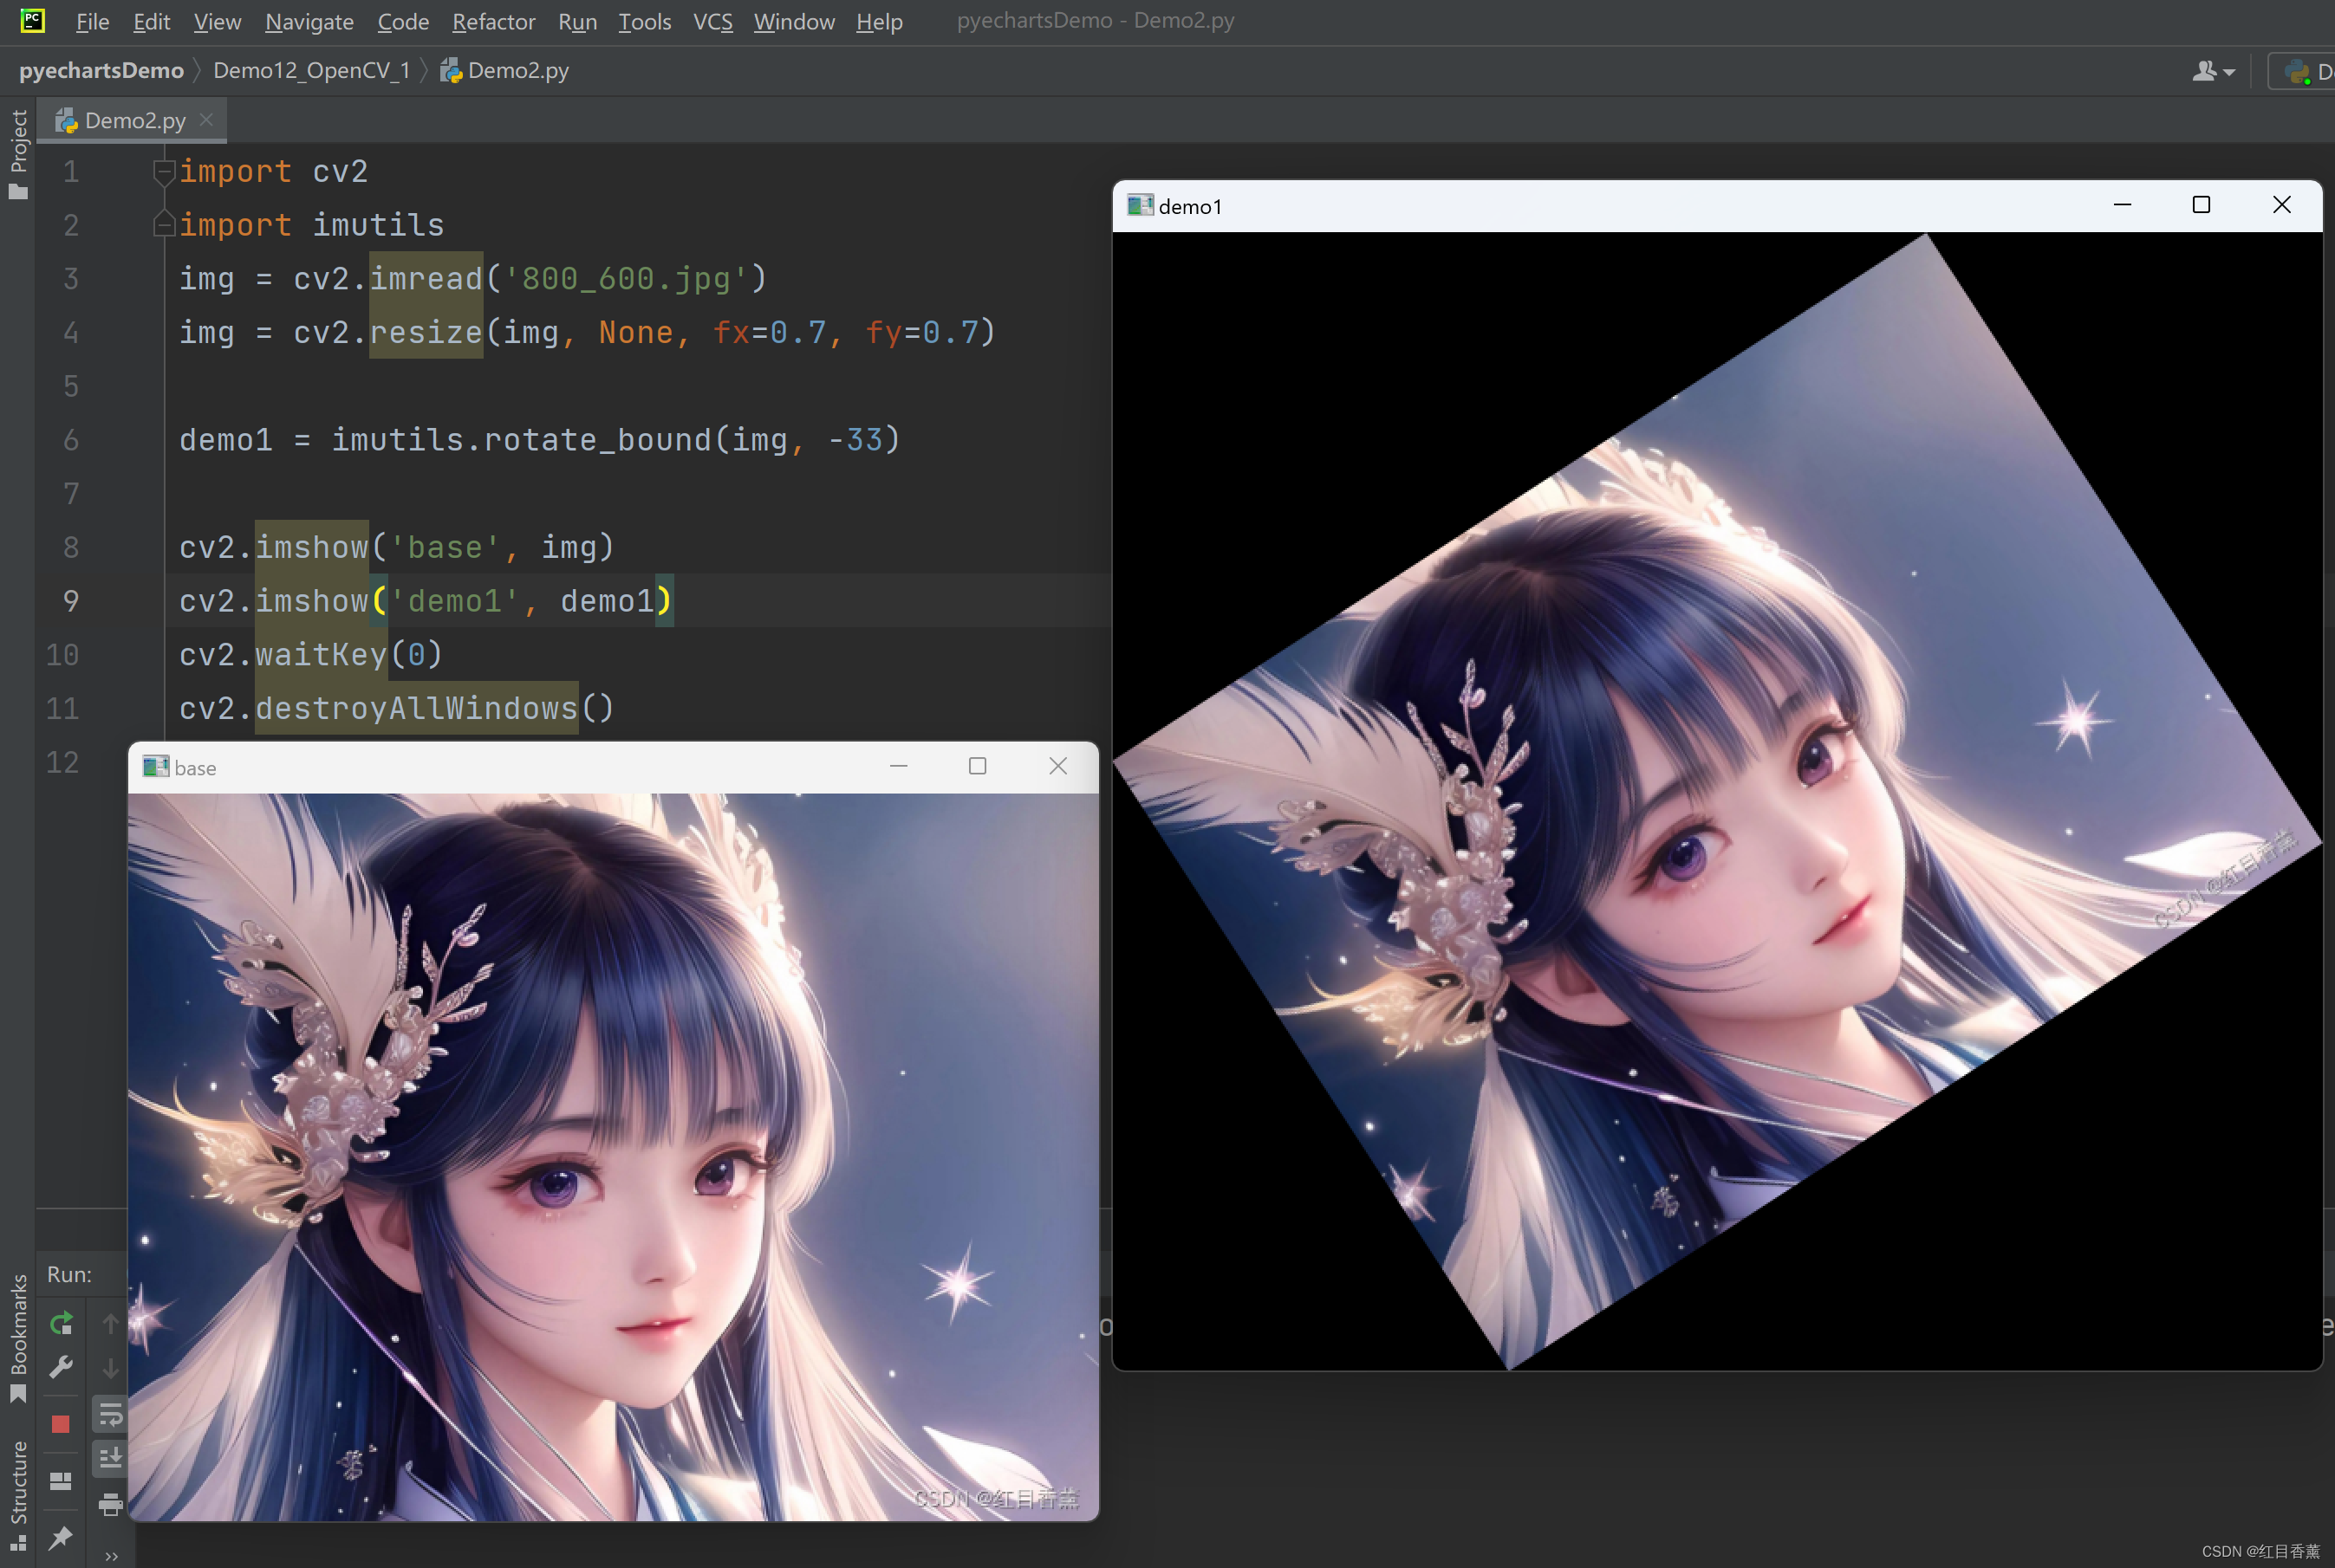Toggle soft-wrap in Run console
This screenshot has height=1568, width=2335.
pyautogui.click(x=110, y=1414)
